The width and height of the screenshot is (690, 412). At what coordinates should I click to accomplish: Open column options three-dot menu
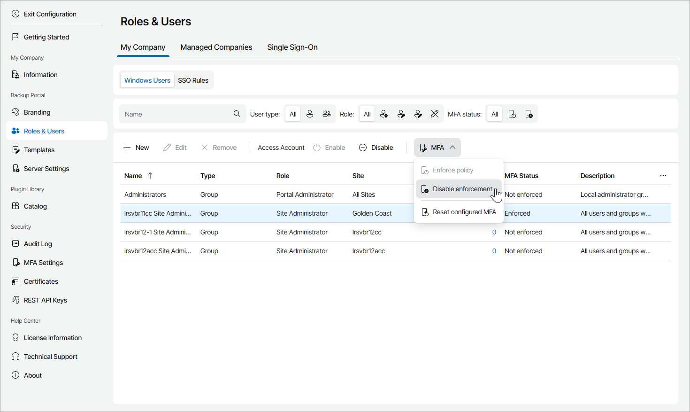pyautogui.click(x=663, y=176)
